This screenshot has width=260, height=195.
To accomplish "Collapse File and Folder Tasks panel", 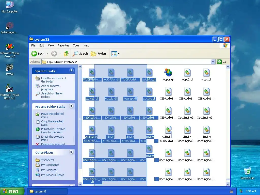I will tap(71, 106).
